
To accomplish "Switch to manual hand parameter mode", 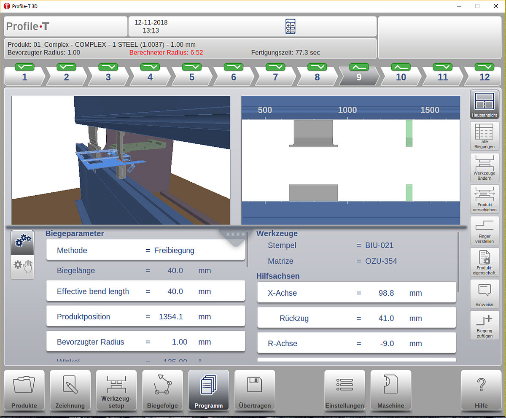I will 22,267.
